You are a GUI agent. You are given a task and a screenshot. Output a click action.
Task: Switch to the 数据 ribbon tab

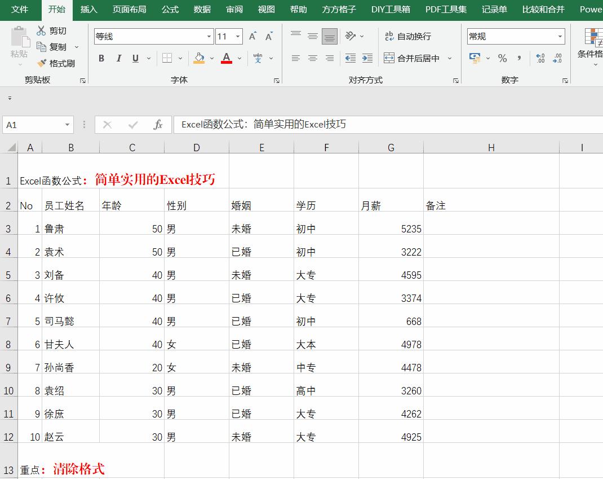tap(202, 10)
